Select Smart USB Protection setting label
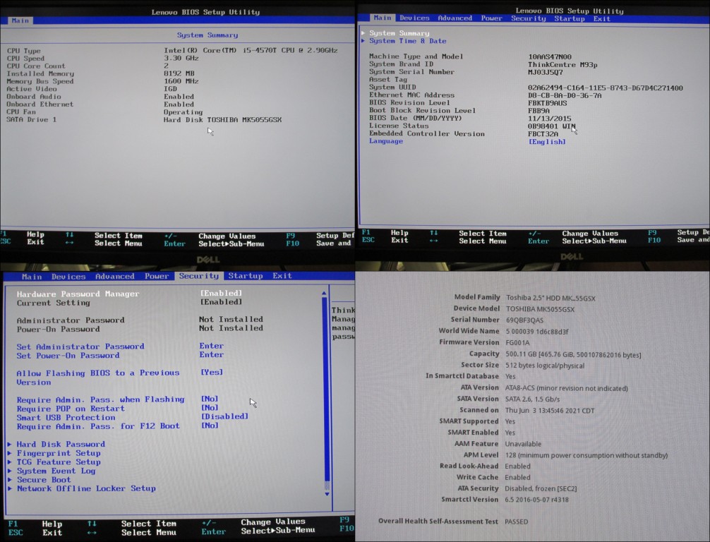 point(66,418)
